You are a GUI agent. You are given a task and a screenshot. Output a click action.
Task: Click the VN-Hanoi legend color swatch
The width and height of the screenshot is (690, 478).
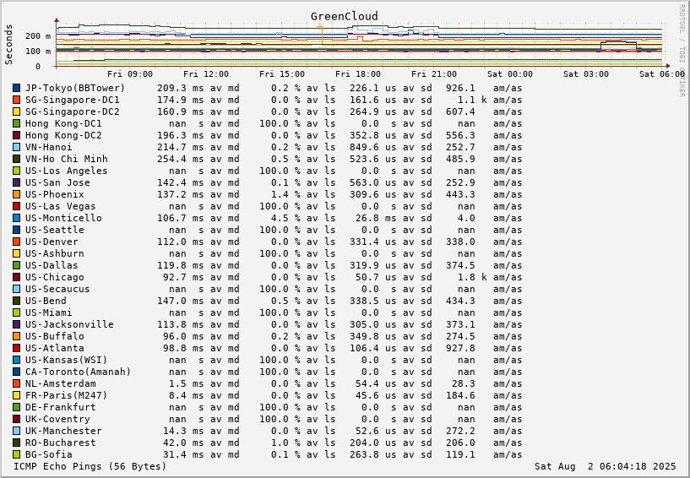(17, 147)
